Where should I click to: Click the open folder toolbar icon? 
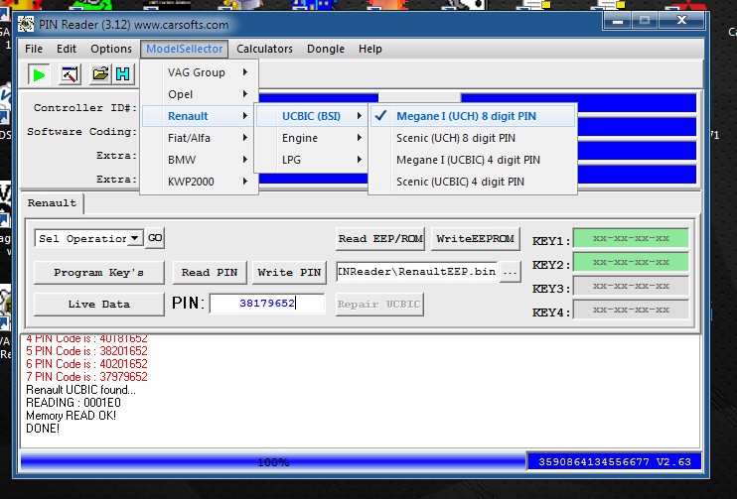[x=100, y=74]
